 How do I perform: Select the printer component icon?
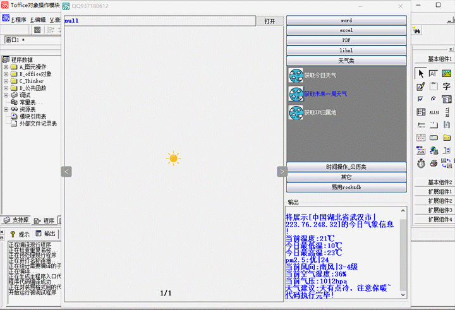[x=434, y=163]
